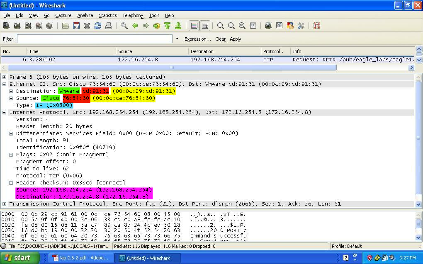Click the red security shield tray icon

coord(370,258)
